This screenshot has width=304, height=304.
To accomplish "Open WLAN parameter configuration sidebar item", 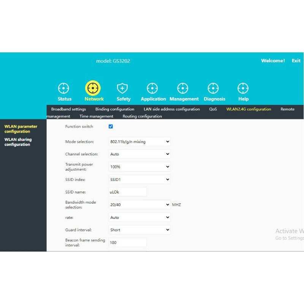I will [x=21, y=129].
